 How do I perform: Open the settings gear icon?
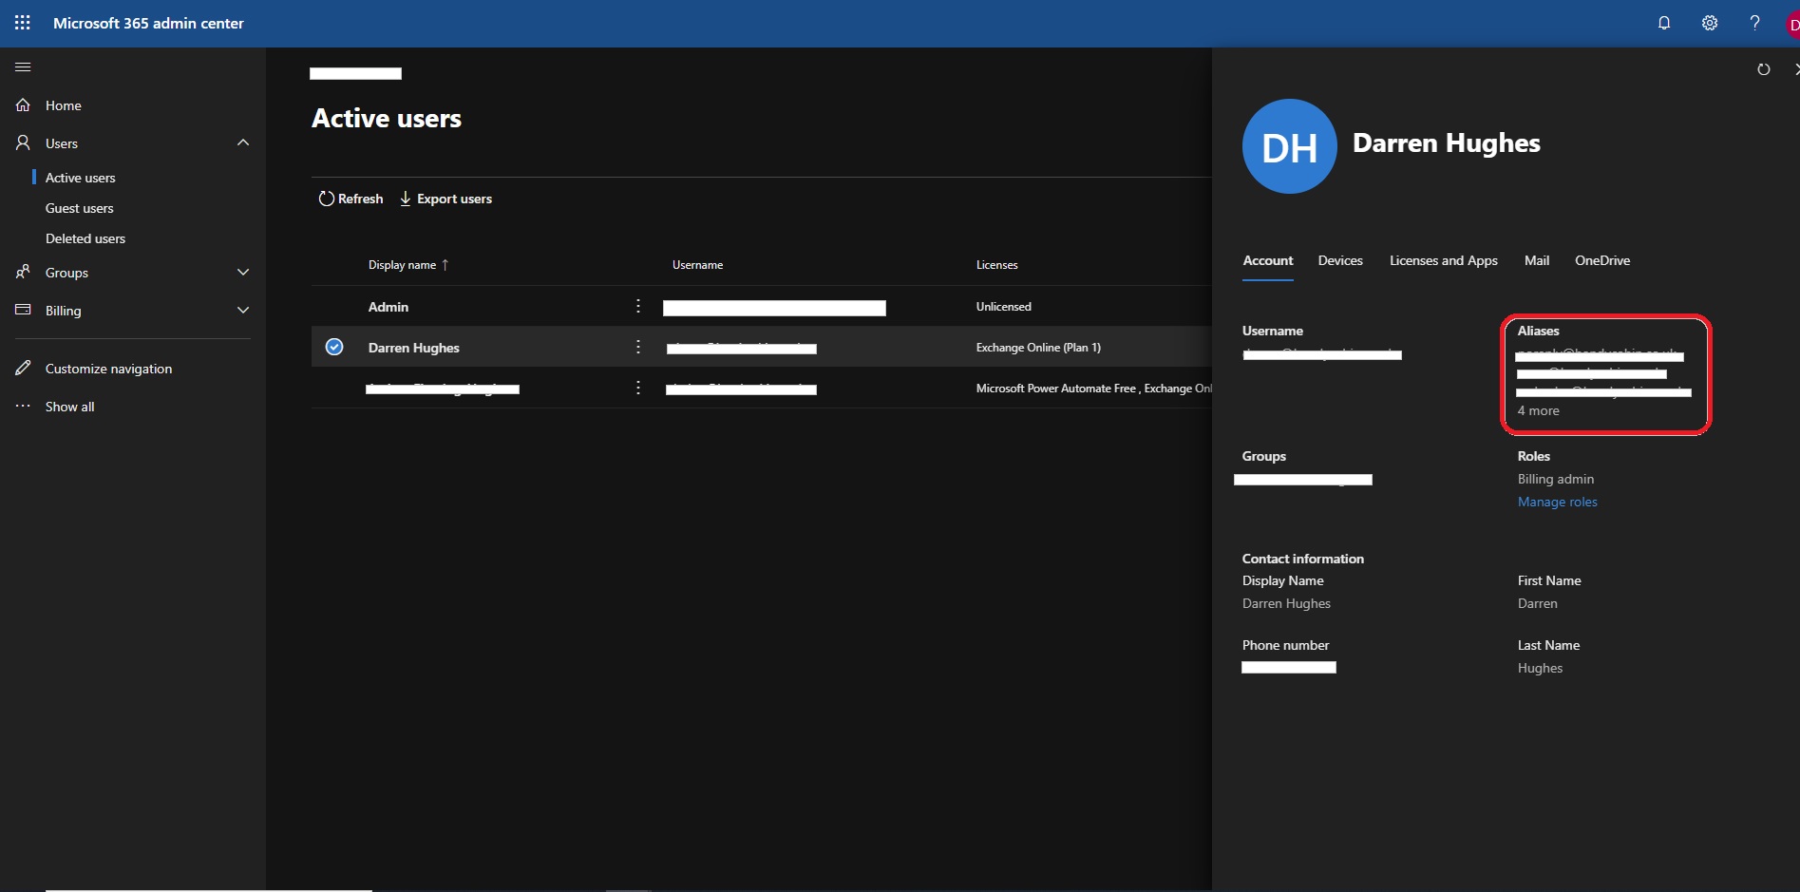click(x=1710, y=23)
